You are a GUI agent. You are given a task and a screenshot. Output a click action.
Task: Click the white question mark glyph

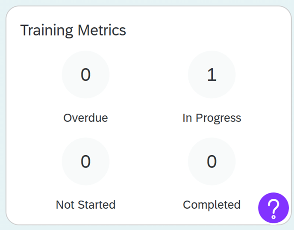[x=273, y=209]
